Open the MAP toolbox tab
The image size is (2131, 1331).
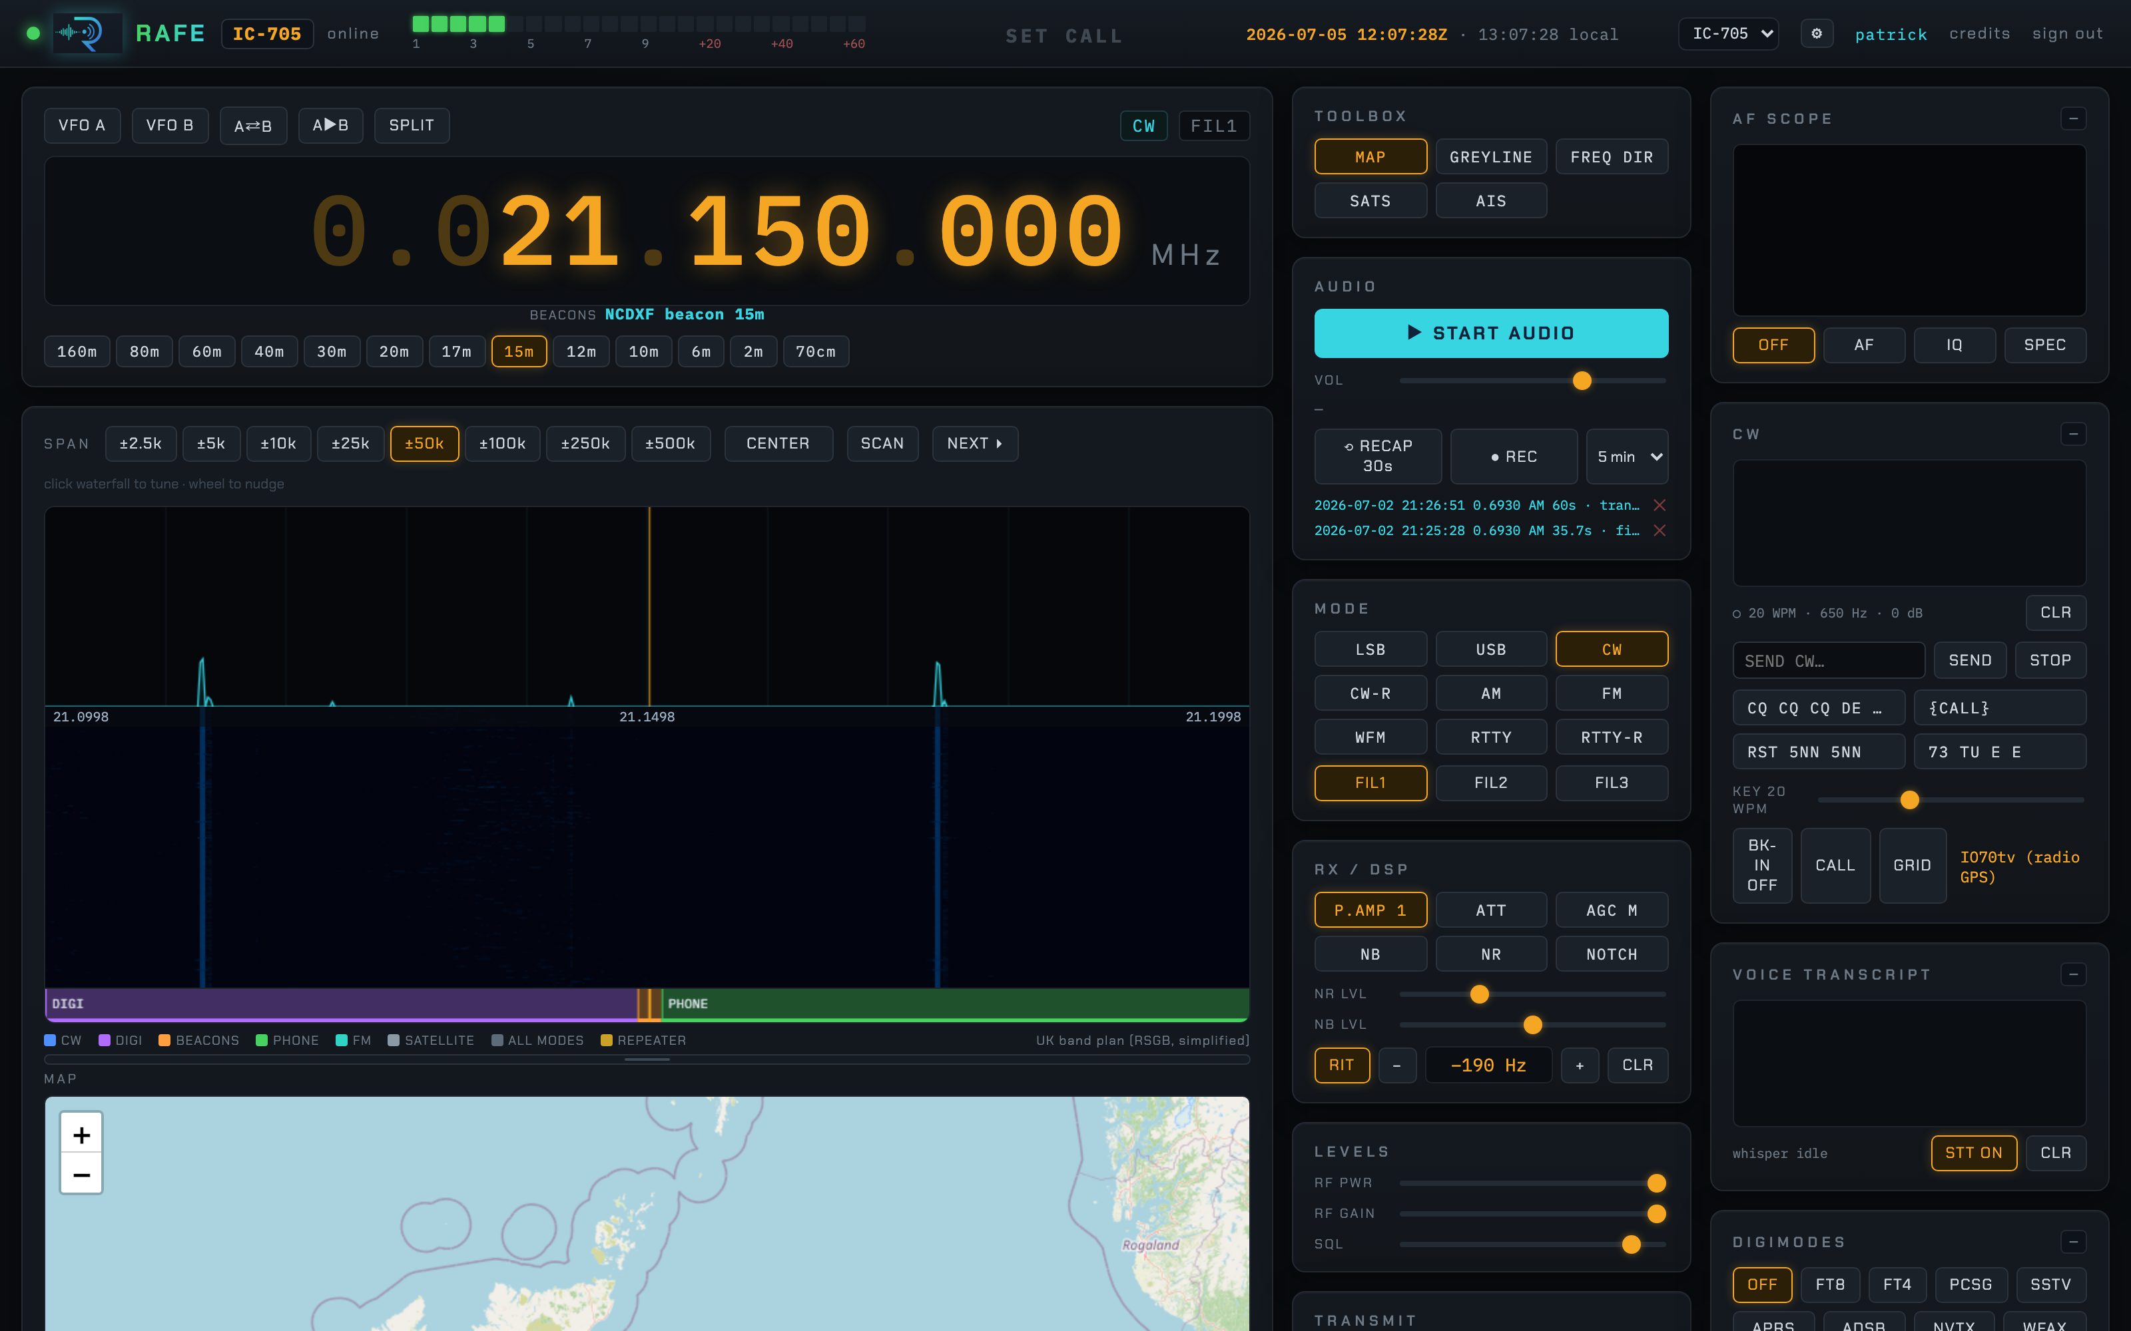[1370, 156]
